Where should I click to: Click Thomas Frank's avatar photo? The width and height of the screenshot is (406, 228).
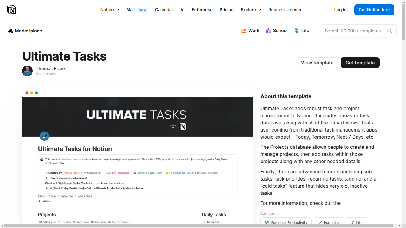click(27, 71)
